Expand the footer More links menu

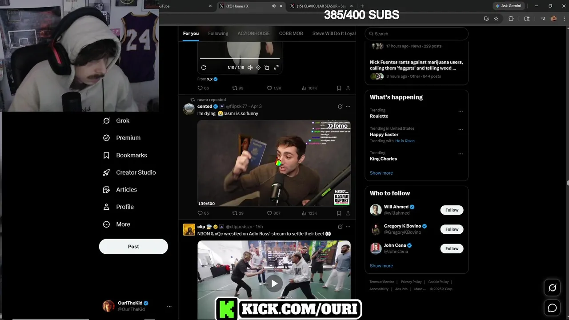click(419, 289)
